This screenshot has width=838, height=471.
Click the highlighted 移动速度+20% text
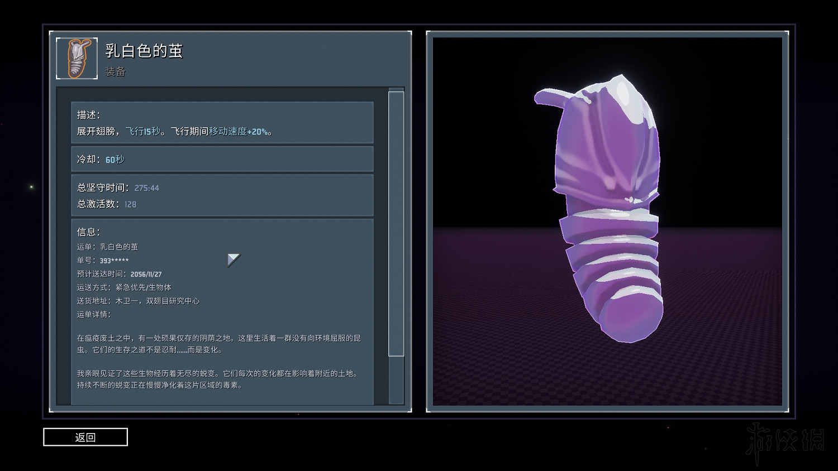click(239, 132)
